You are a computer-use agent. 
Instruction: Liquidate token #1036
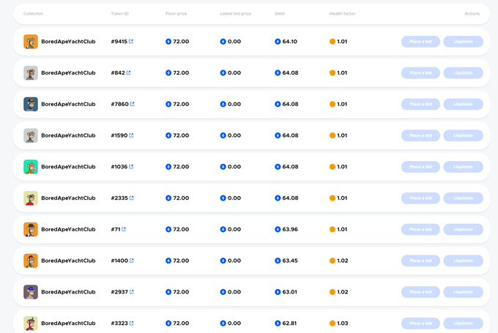[463, 167]
